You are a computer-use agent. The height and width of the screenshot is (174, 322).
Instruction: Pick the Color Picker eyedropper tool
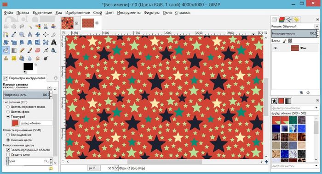(x=14, y=34)
